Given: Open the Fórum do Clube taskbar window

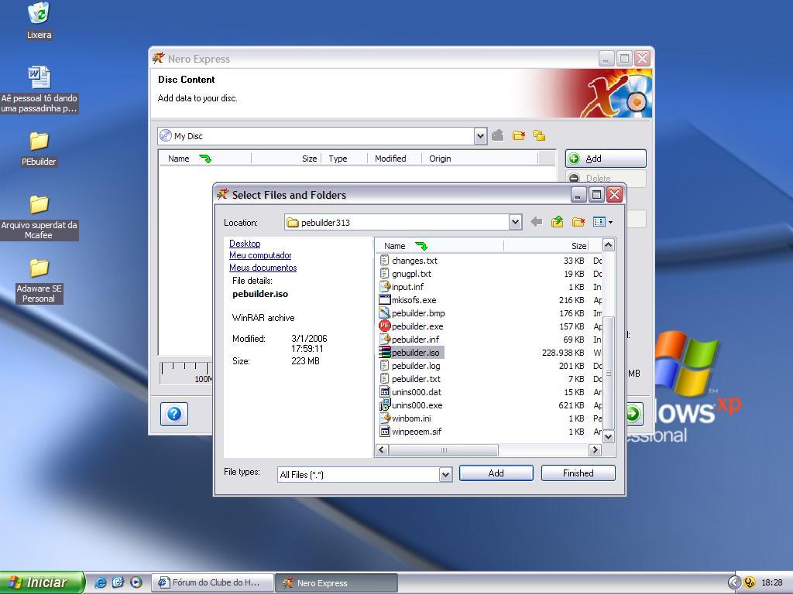Looking at the screenshot, I should click(x=212, y=582).
